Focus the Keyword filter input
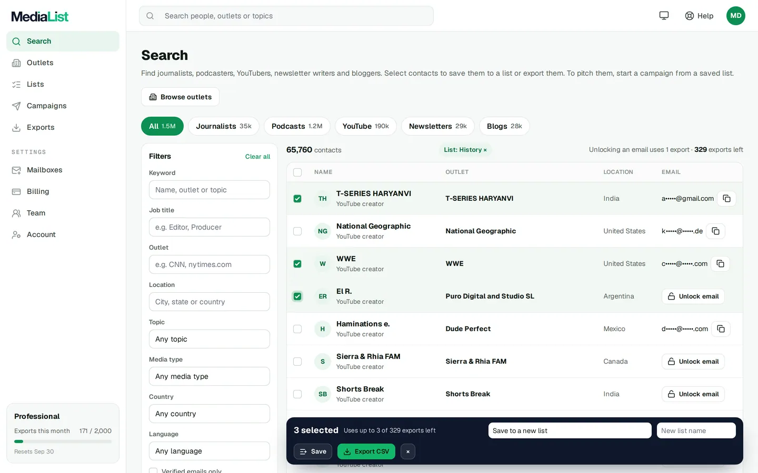 tap(210, 190)
